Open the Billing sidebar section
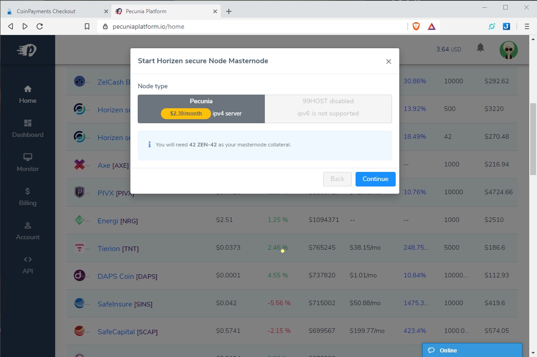Image resolution: width=537 pixels, height=357 pixels. [28, 197]
